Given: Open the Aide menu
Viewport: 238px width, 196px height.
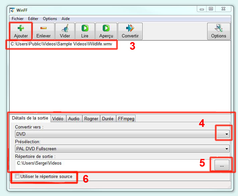Looking at the screenshot, I should click(x=66, y=19).
